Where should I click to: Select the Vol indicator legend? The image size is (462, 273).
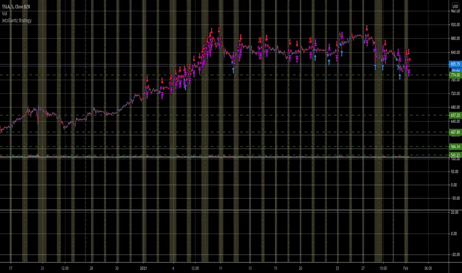[4, 13]
